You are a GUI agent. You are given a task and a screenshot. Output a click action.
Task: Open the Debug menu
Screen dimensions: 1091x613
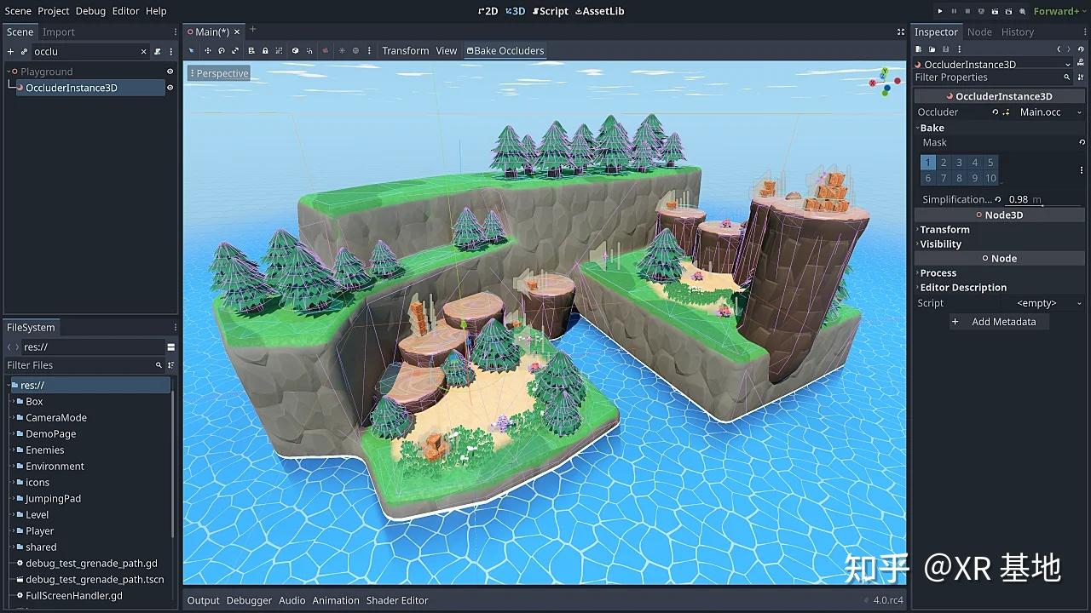pyautogui.click(x=90, y=11)
